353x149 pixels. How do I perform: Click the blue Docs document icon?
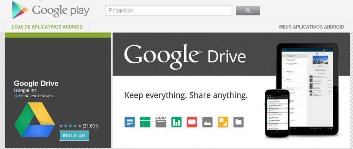(x=130, y=122)
